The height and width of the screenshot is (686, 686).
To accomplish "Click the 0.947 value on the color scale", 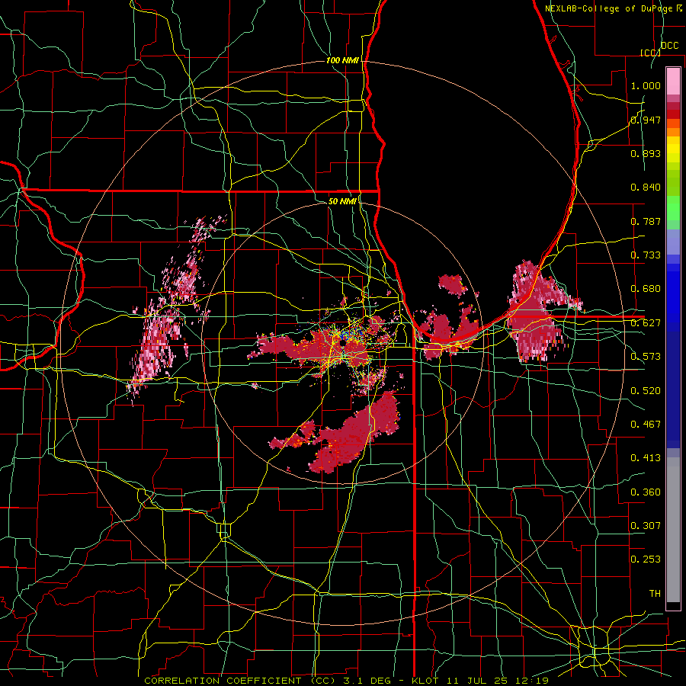I will (x=646, y=120).
